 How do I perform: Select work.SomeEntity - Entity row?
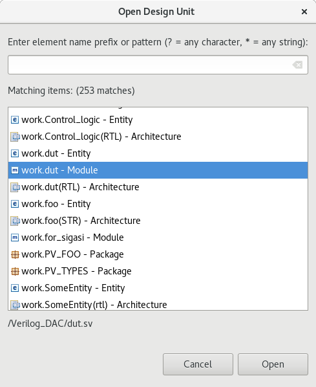(158, 288)
